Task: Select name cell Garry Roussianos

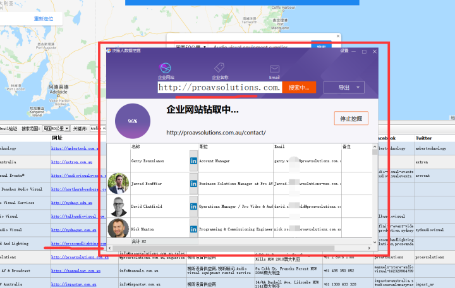Action: pyautogui.click(x=160, y=161)
